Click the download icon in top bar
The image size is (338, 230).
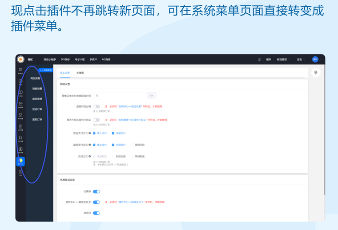(x=259, y=59)
